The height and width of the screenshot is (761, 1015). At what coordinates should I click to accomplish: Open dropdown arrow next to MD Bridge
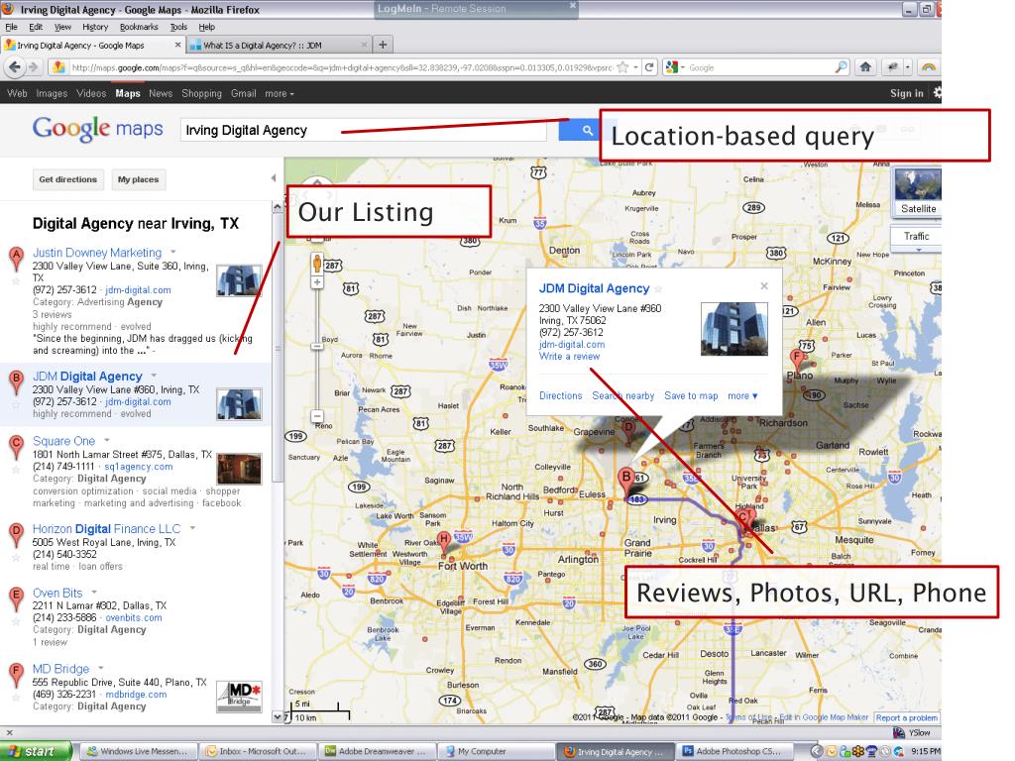[101, 668]
